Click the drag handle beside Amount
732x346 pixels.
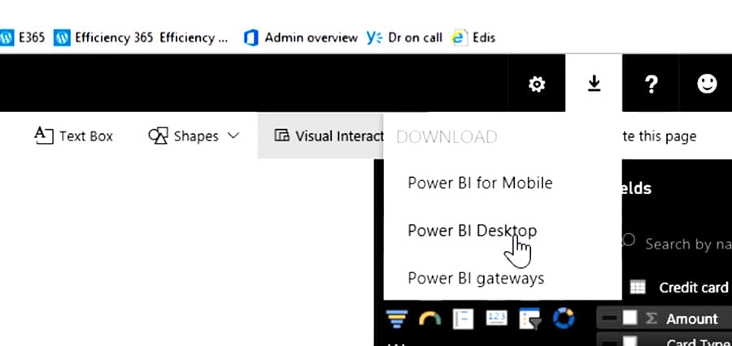point(609,318)
